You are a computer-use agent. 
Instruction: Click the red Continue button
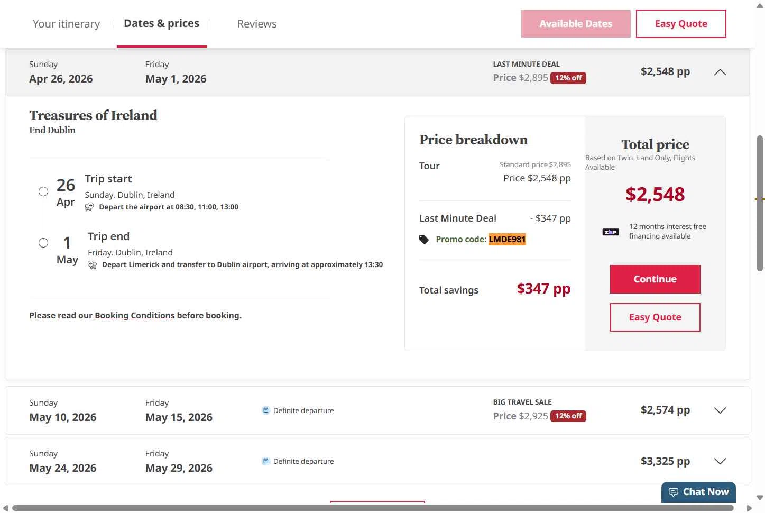tap(655, 279)
